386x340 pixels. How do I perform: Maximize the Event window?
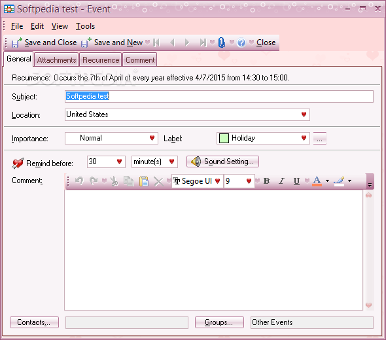(362, 9)
